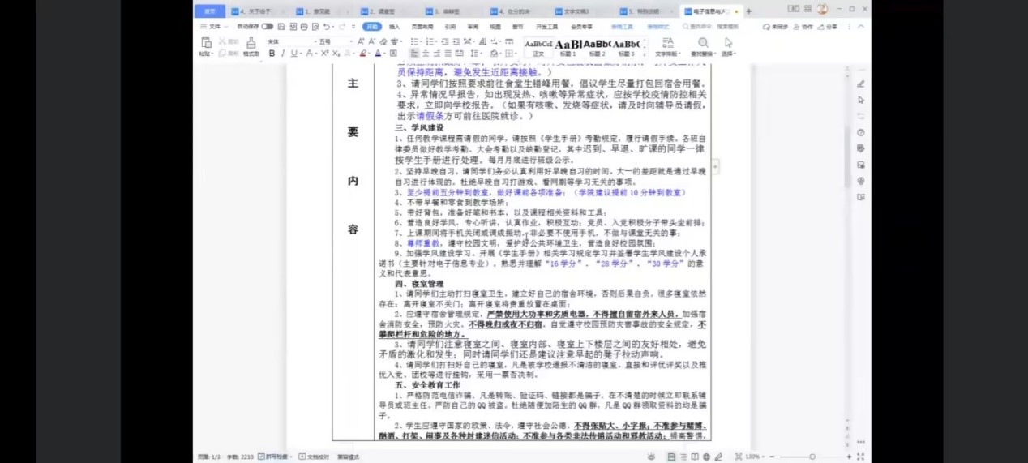Image resolution: width=1028 pixels, height=463 pixels.
Task: Click the Justify paragraph icon
Action: pos(448,54)
